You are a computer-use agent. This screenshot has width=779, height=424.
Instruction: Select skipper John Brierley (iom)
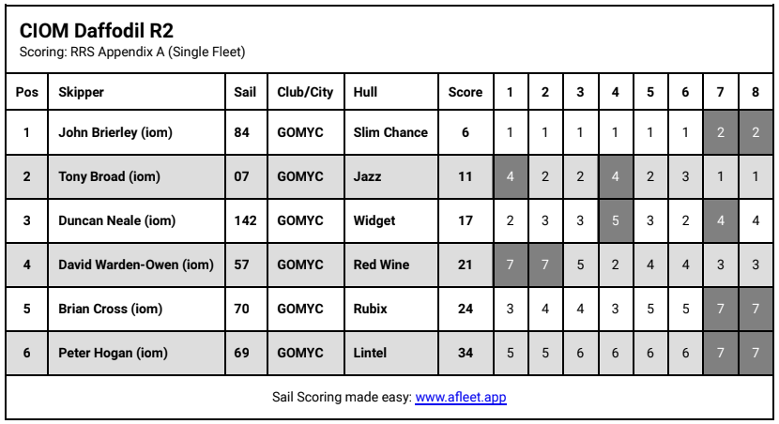pyautogui.click(x=115, y=132)
